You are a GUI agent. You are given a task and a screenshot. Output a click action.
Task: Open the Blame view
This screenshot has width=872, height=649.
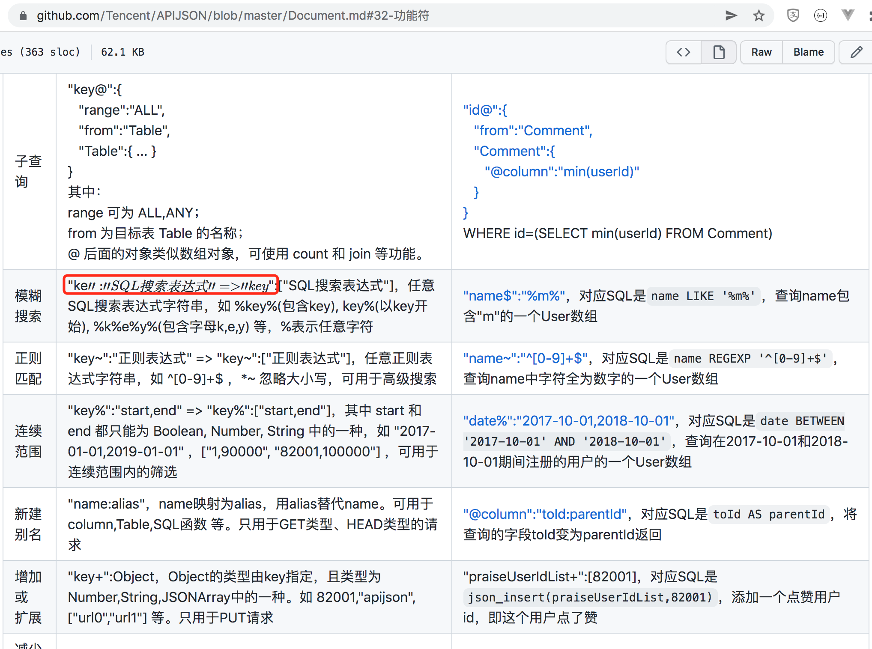point(808,52)
